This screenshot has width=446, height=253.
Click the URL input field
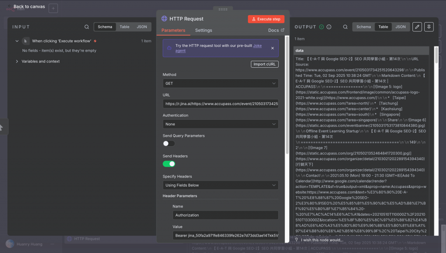(x=220, y=104)
